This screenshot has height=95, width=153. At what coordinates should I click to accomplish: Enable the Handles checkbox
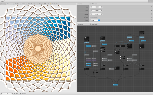click(x=14, y=4)
